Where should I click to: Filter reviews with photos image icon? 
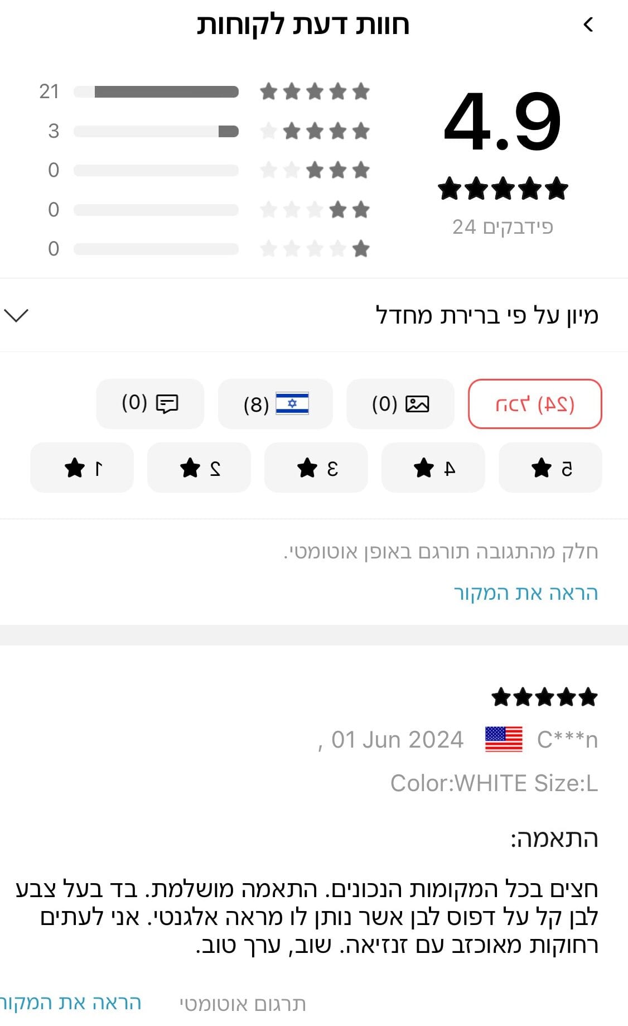pyautogui.click(x=417, y=403)
